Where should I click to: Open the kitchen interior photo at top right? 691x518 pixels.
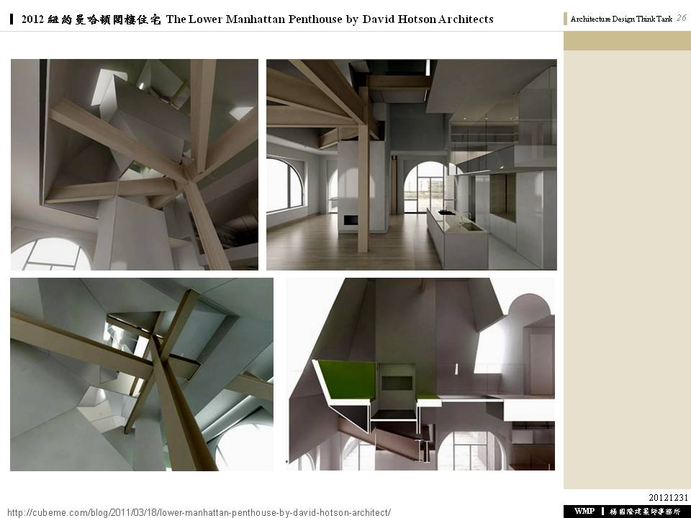411,165
